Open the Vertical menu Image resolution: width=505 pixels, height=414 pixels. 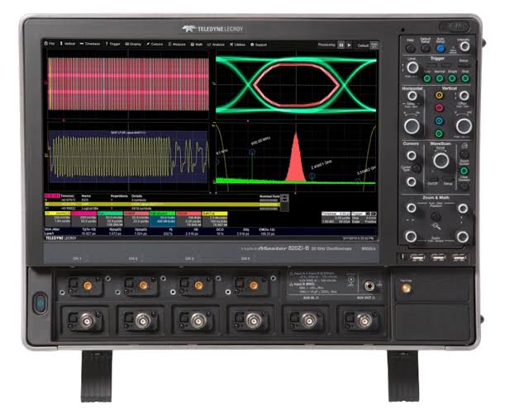click(x=68, y=44)
